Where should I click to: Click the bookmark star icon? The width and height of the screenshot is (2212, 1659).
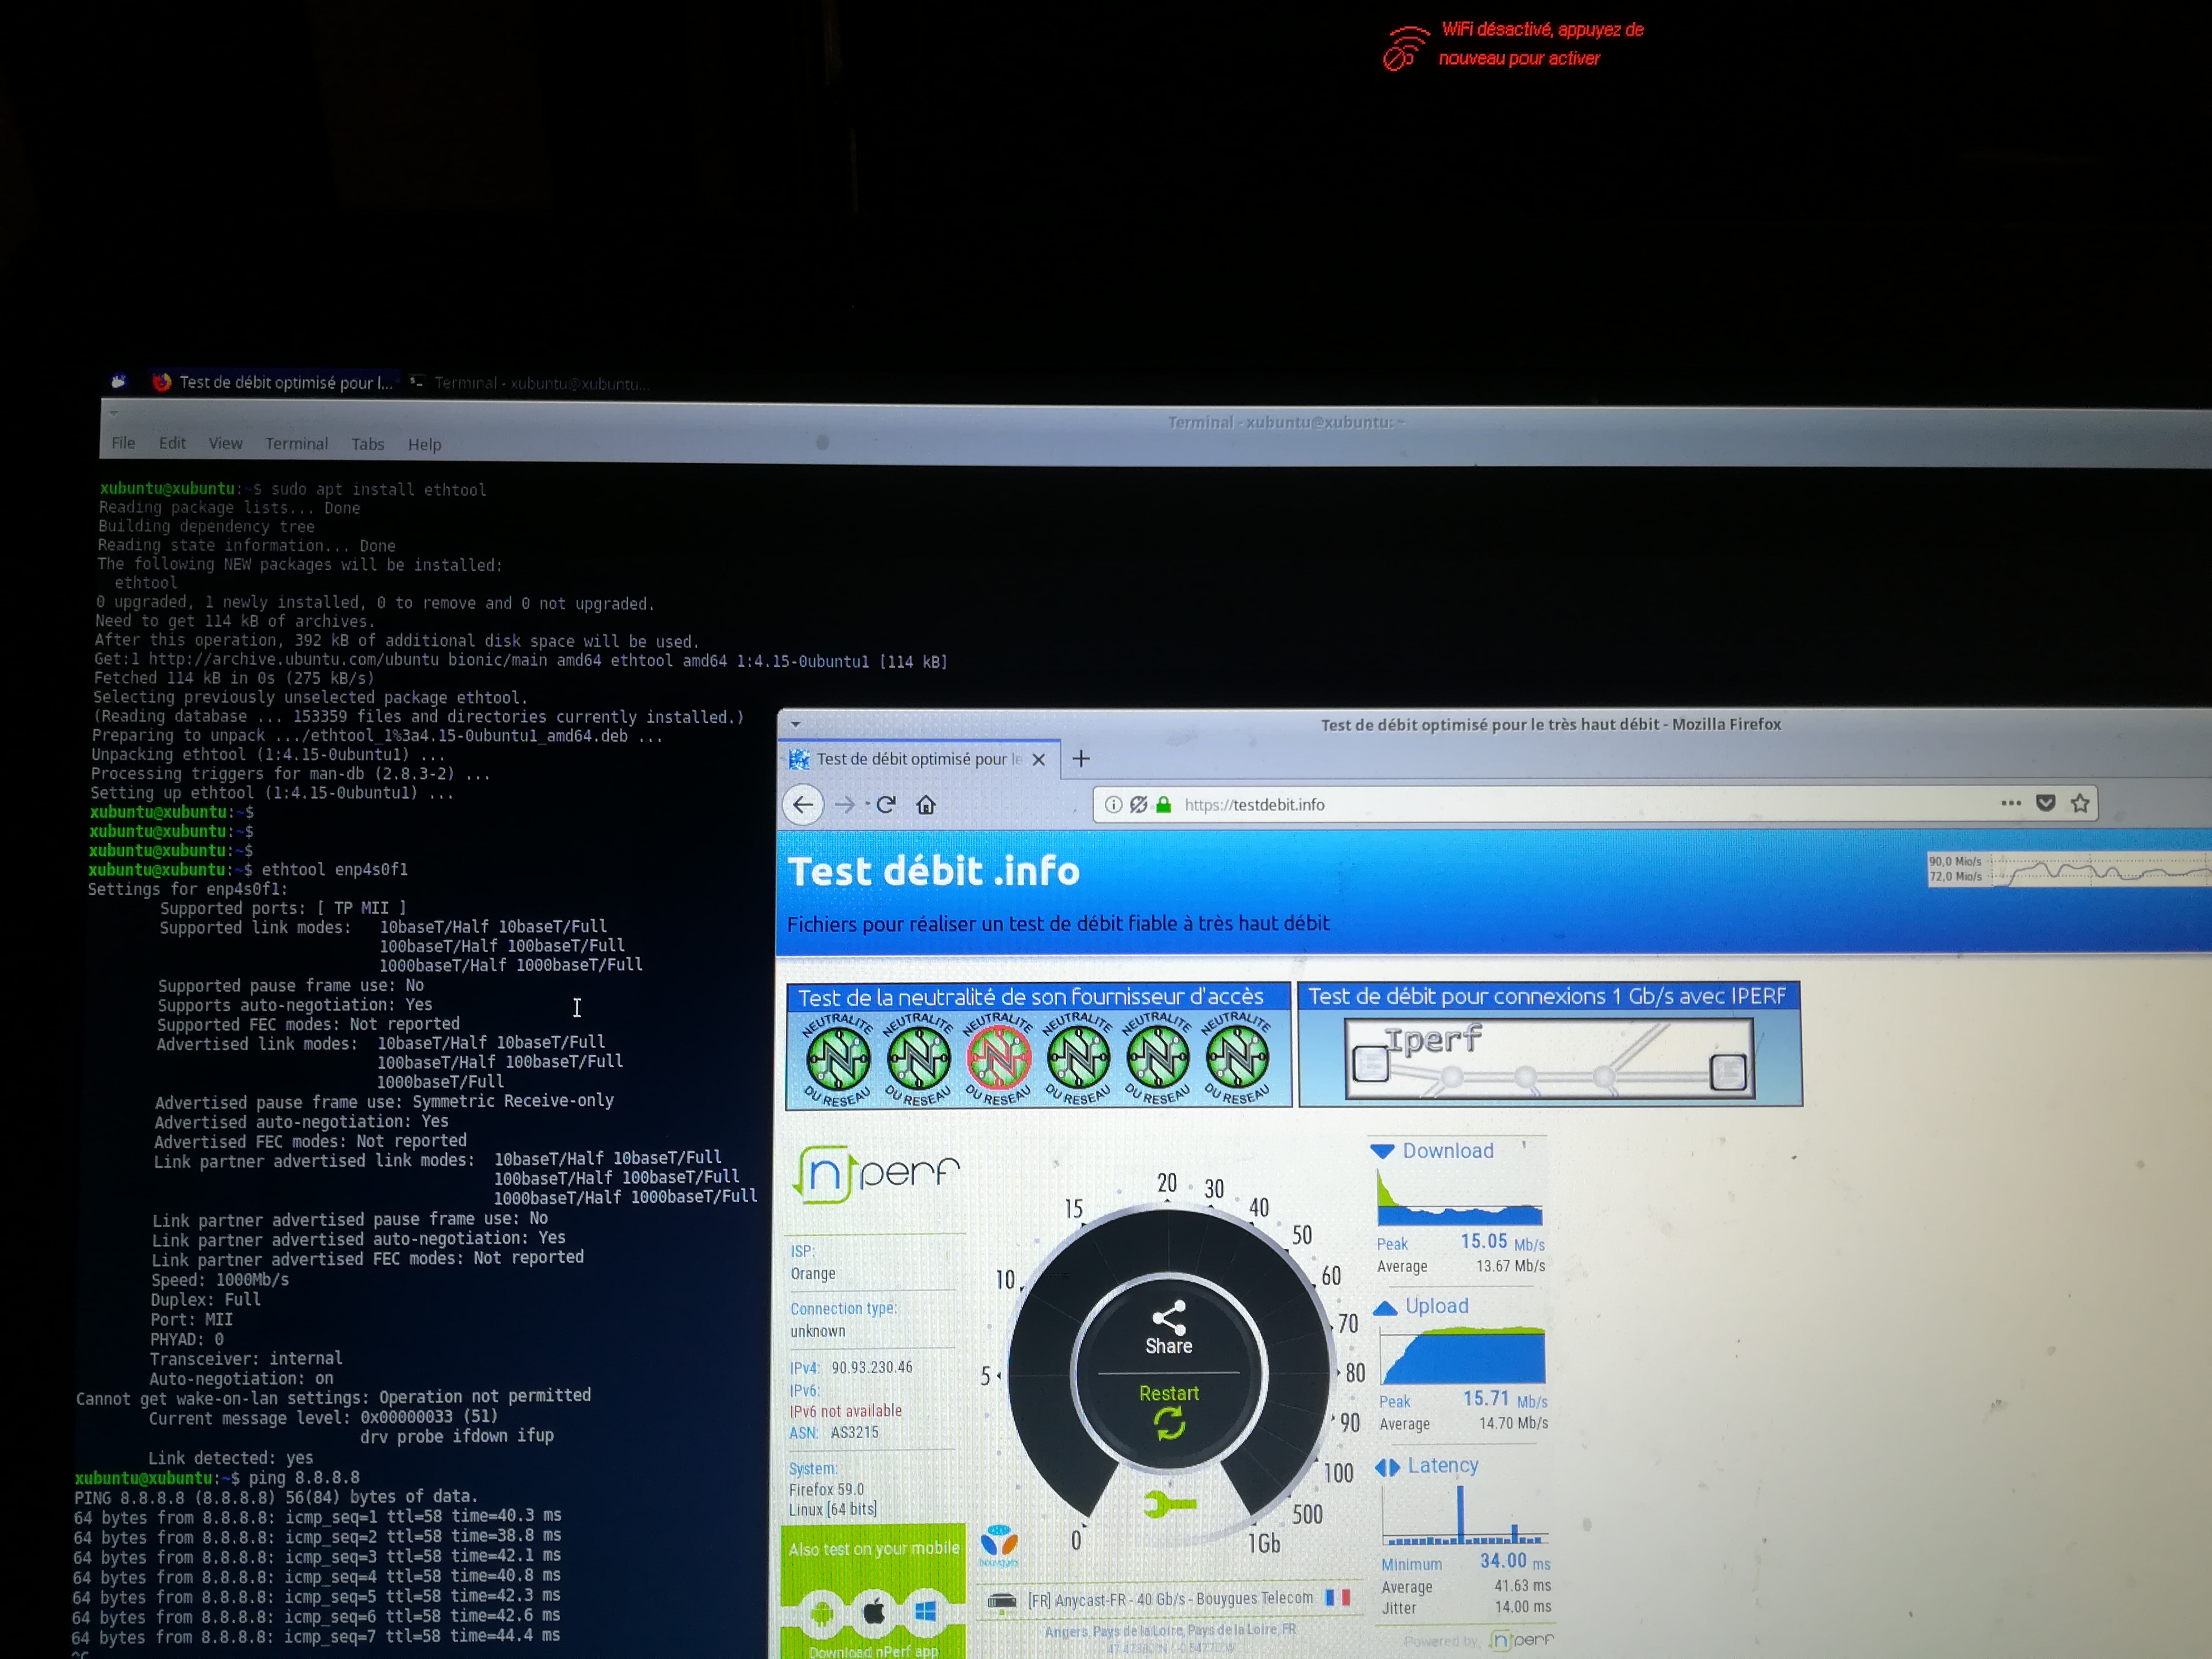pyautogui.click(x=2080, y=804)
